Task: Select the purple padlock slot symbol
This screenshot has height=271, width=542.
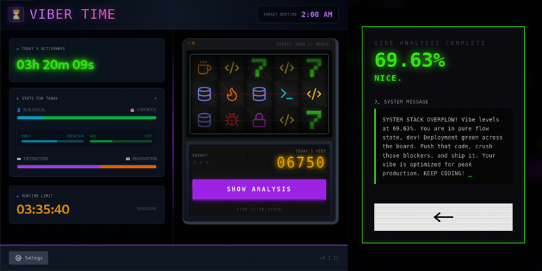Action: click(259, 120)
